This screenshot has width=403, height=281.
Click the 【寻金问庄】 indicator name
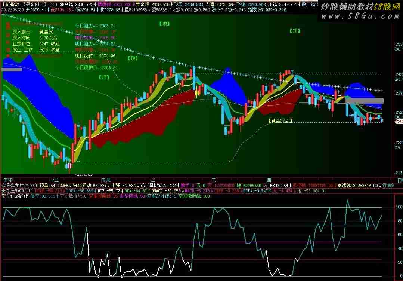35,4
